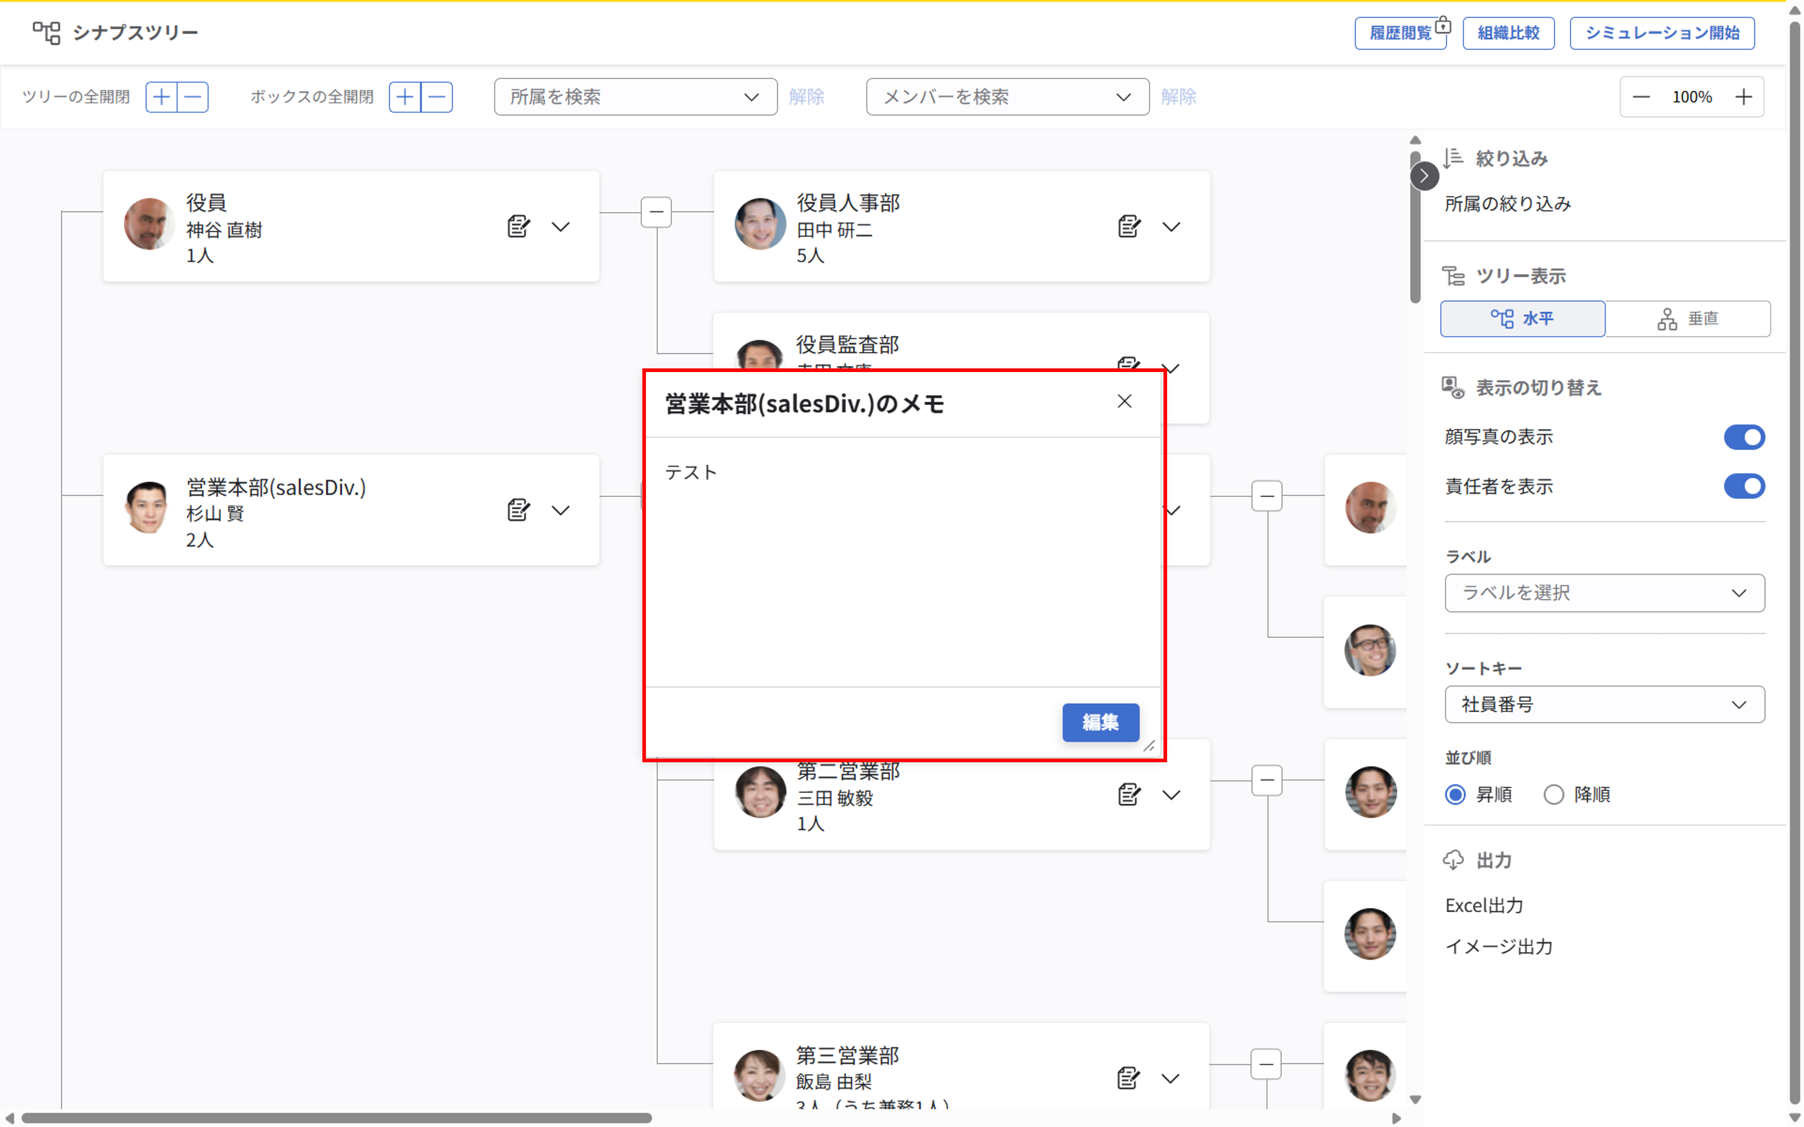
Task: Click 解除 next to 所属を検索
Action: point(806,97)
